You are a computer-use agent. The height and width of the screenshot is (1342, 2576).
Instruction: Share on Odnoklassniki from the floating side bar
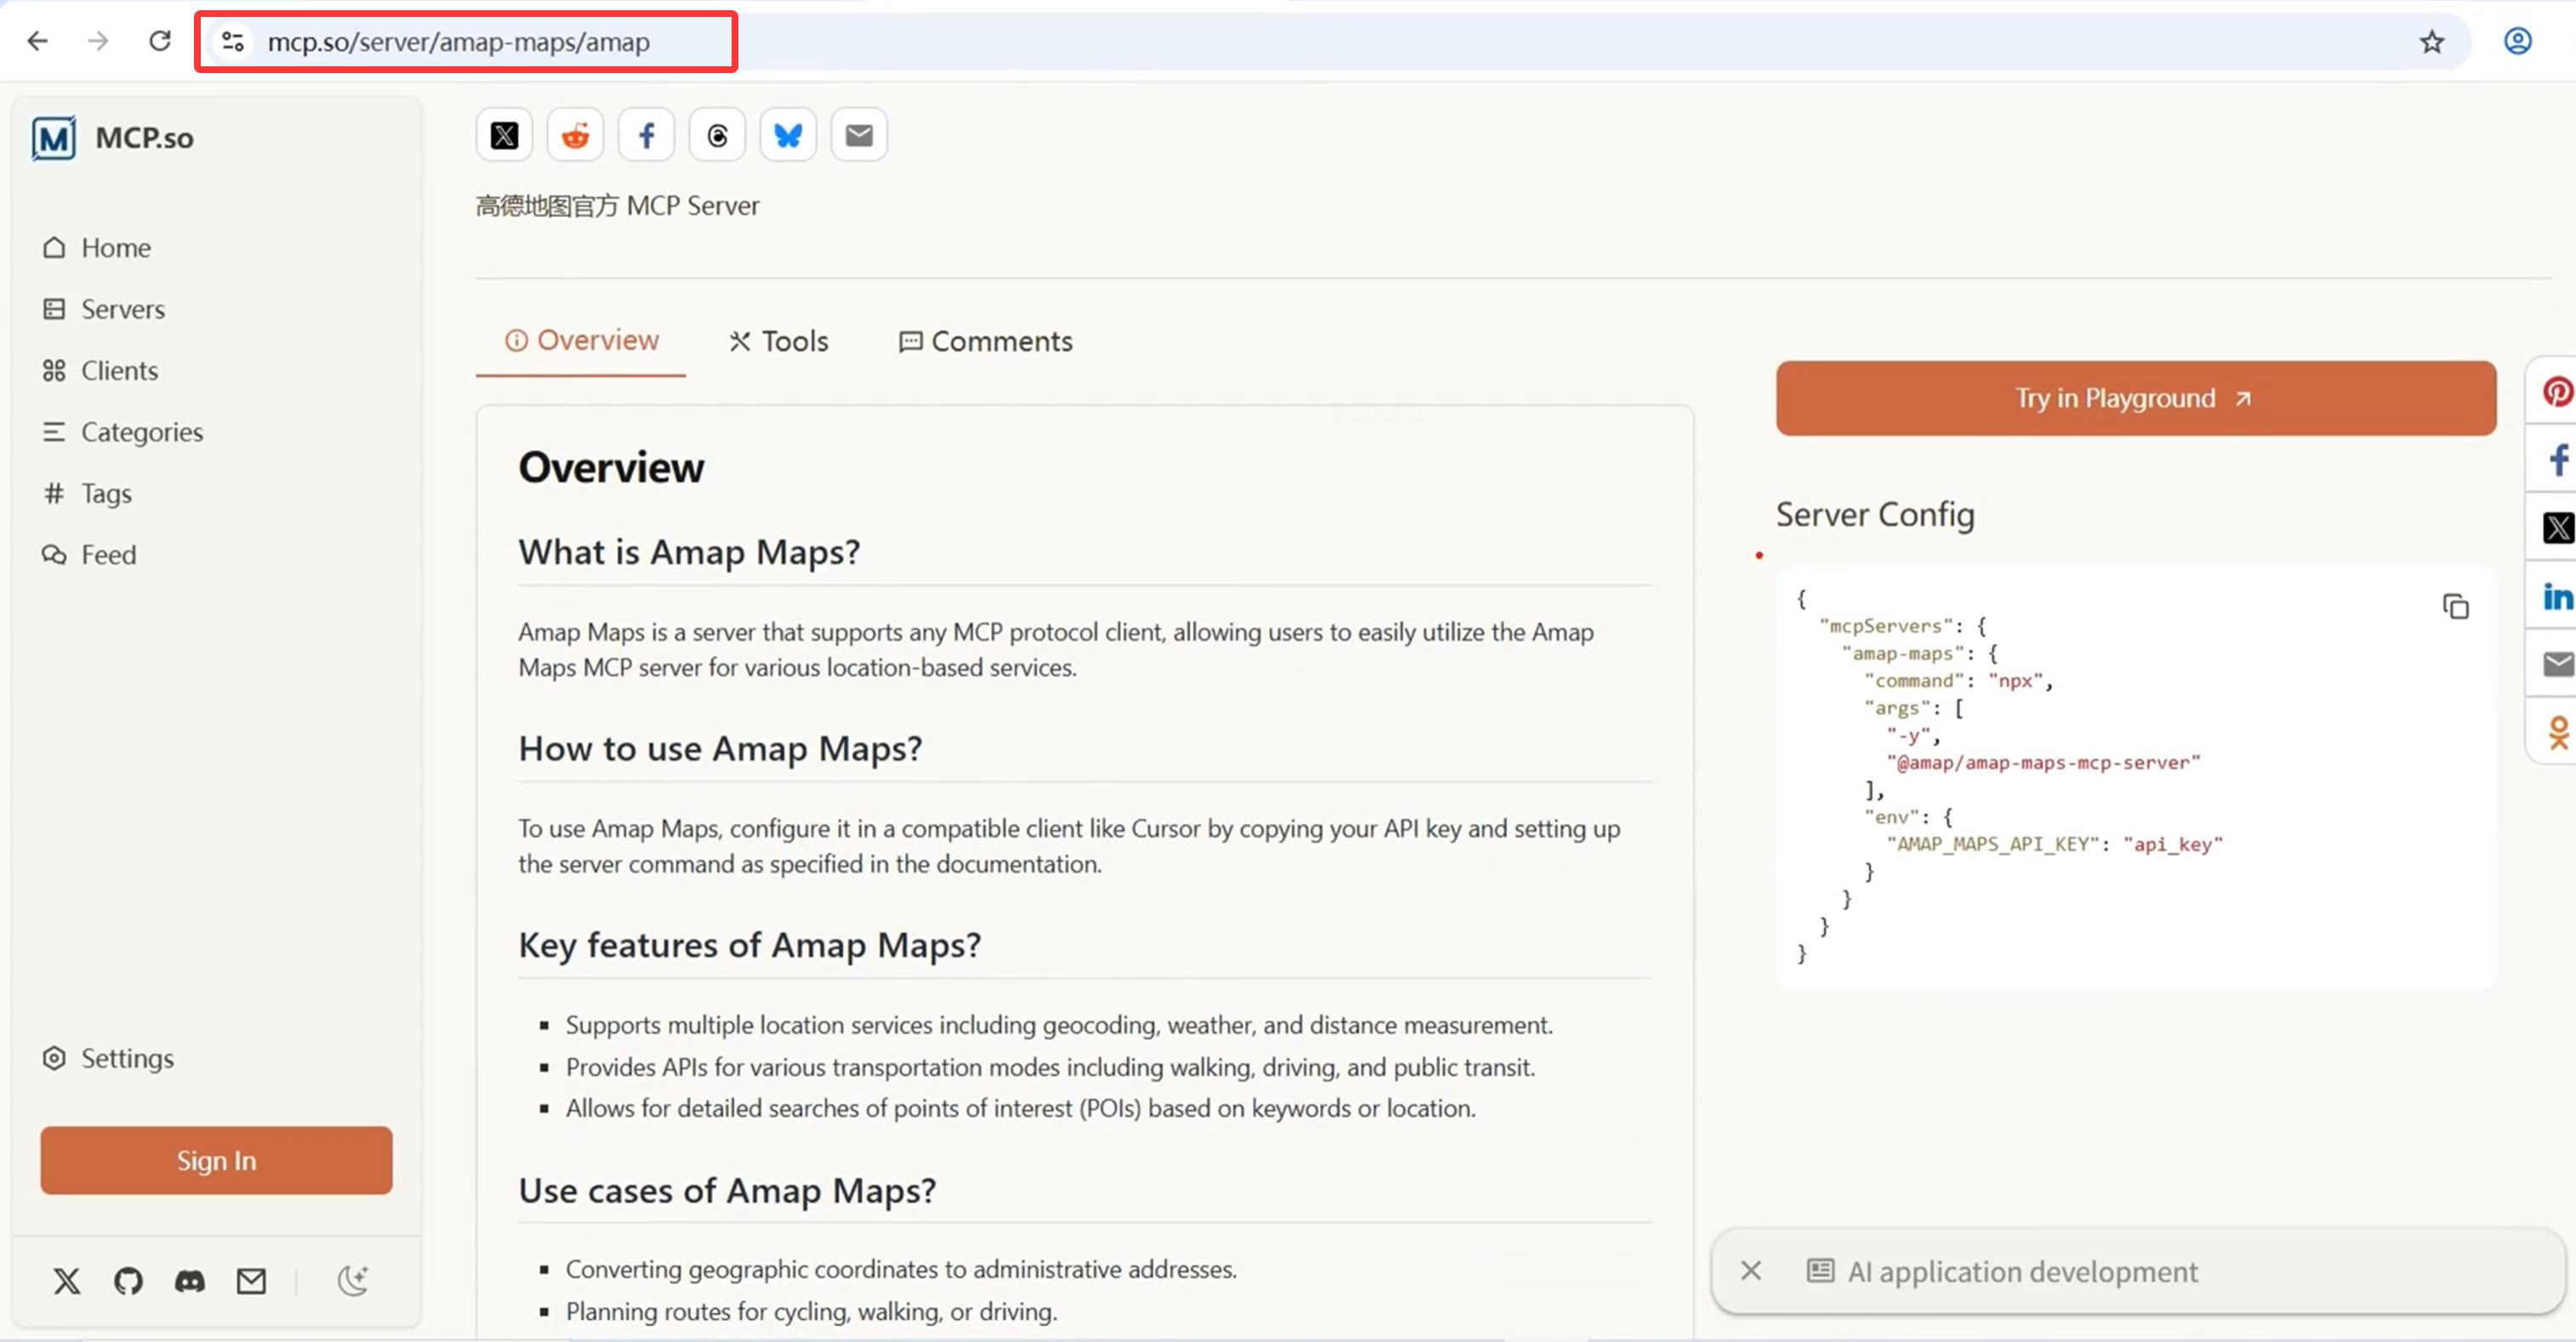click(x=2557, y=732)
